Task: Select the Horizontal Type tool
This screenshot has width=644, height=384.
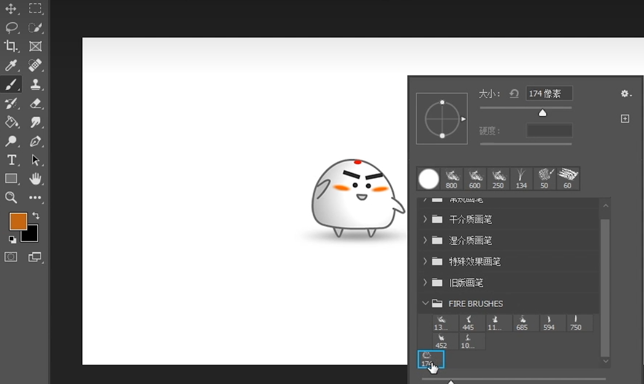Action: point(11,160)
